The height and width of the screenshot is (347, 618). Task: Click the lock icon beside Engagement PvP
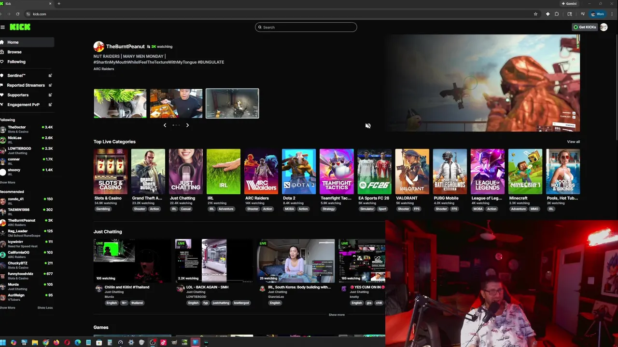pyautogui.click(x=50, y=105)
